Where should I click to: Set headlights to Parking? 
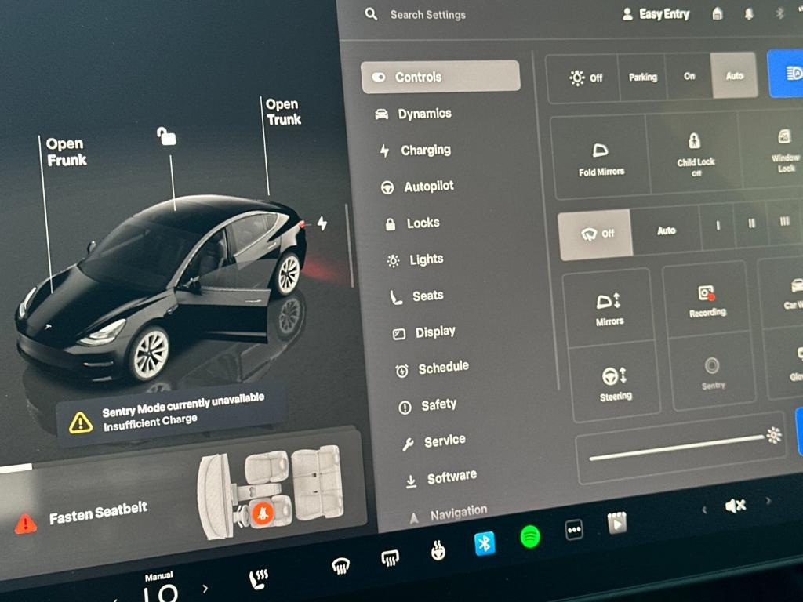click(643, 78)
